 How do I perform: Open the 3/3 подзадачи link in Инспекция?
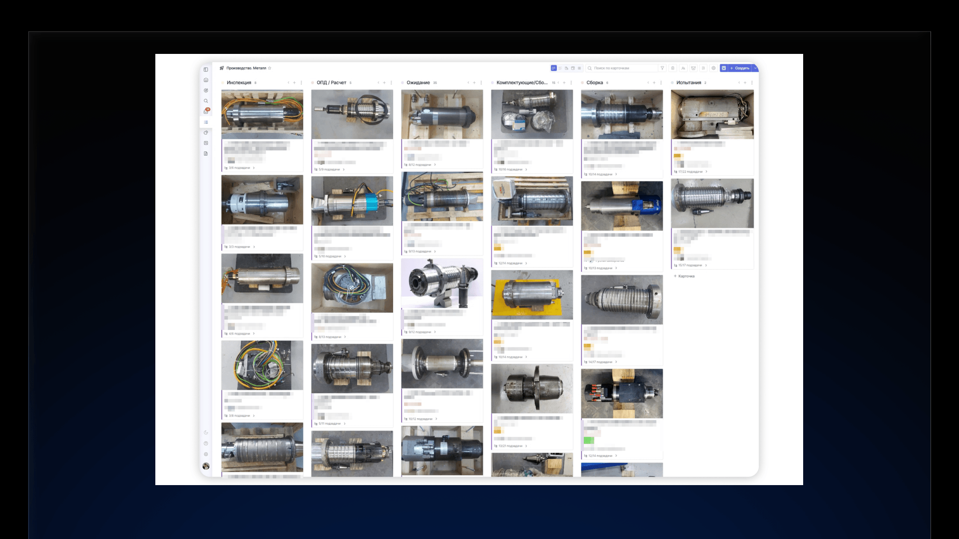pos(240,247)
